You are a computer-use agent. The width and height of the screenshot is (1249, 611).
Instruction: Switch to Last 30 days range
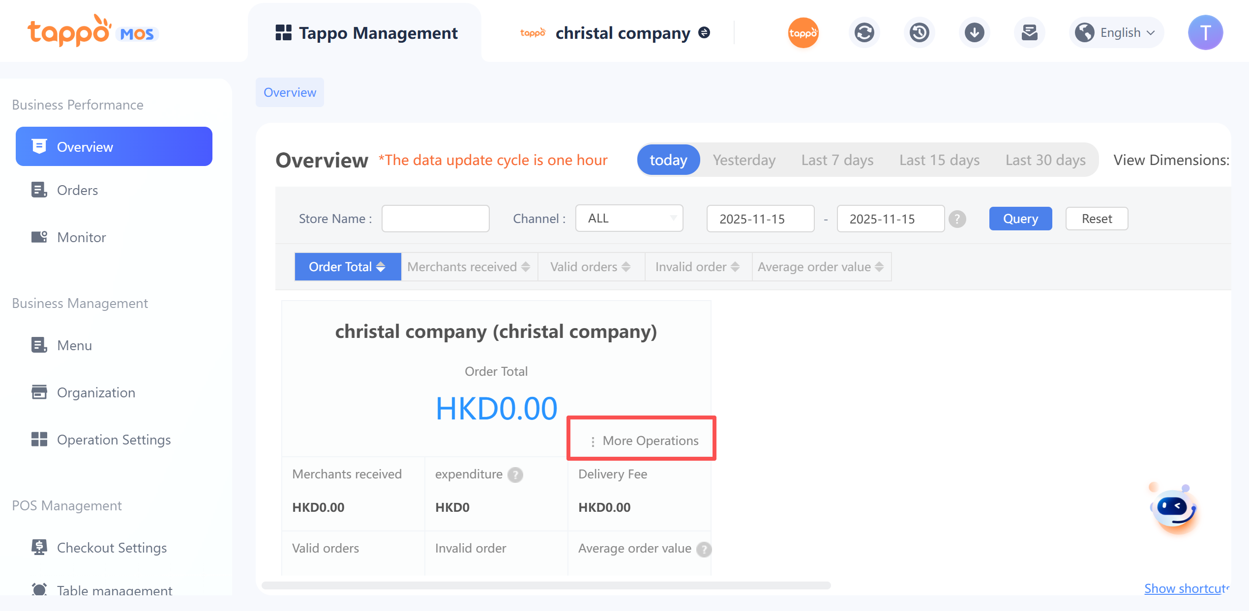(1045, 160)
